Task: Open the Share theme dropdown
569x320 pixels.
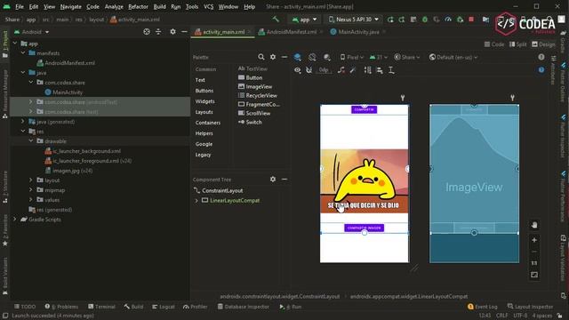Action: pyautogui.click(x=407, y=57)
